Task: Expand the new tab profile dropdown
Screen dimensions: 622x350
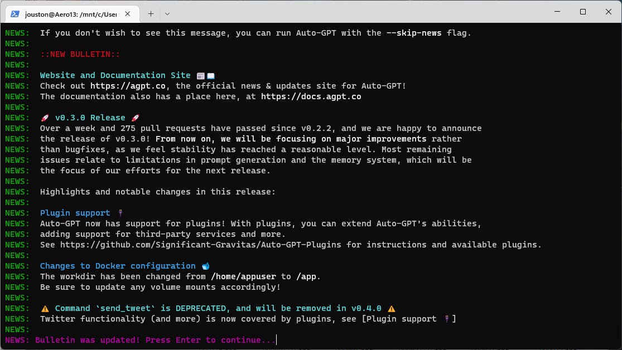Action: point(167,14)
